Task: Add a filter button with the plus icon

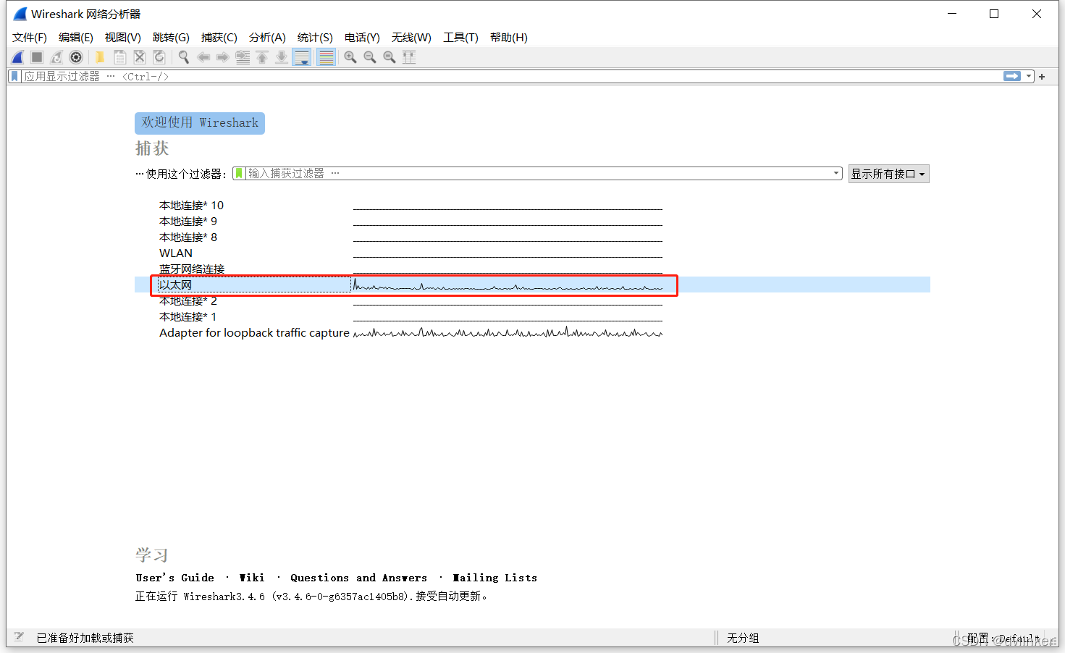Action: (x=1042, y=76)
